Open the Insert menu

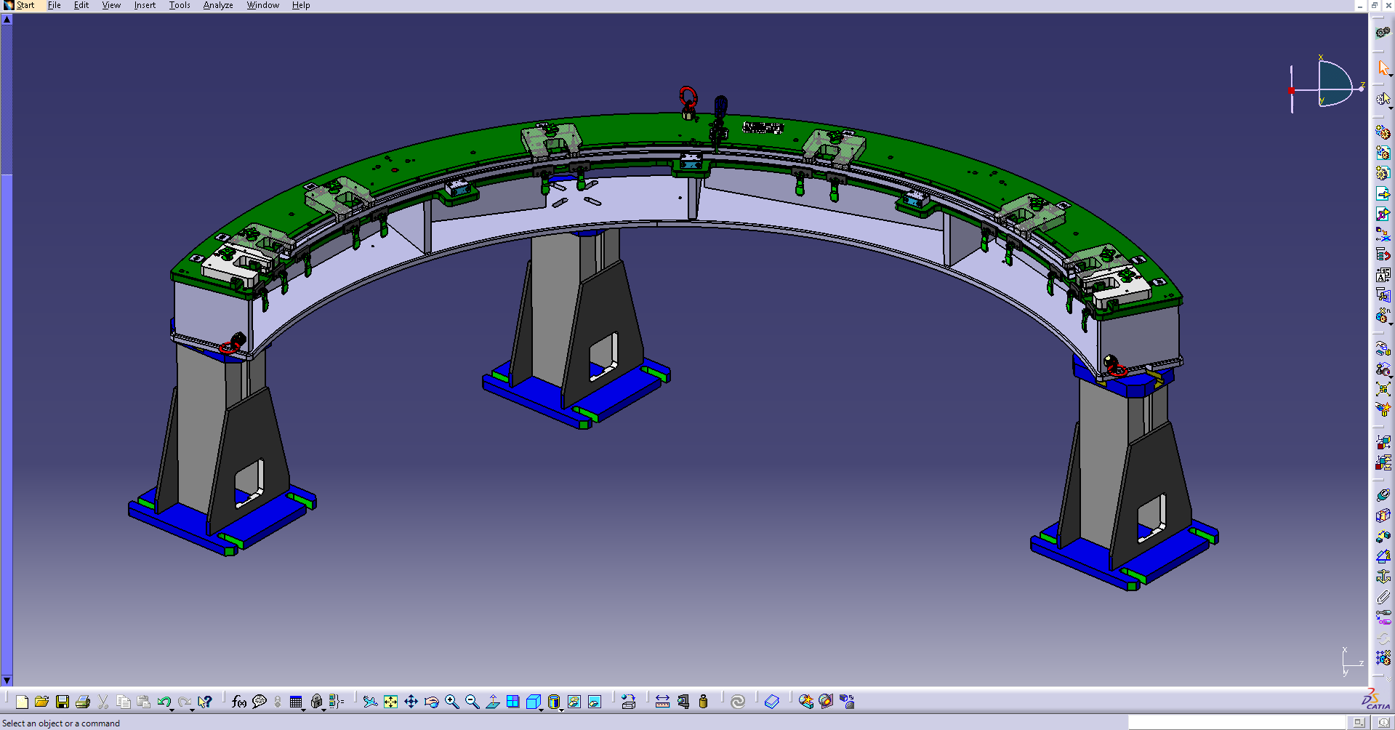(x=145, y=5)
